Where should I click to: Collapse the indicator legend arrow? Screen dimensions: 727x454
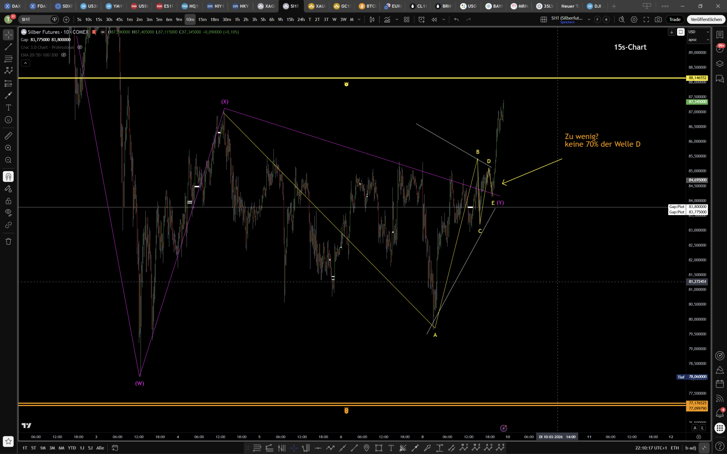point(26,63)
